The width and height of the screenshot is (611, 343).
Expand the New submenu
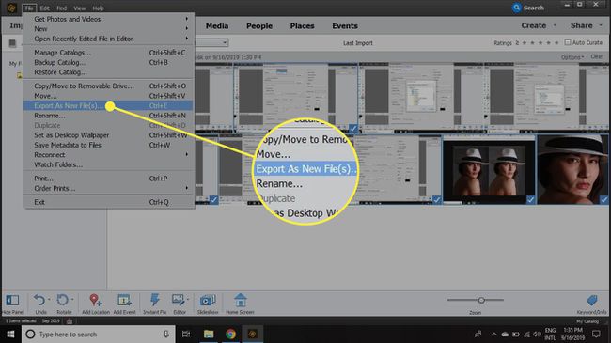[187, 28]
